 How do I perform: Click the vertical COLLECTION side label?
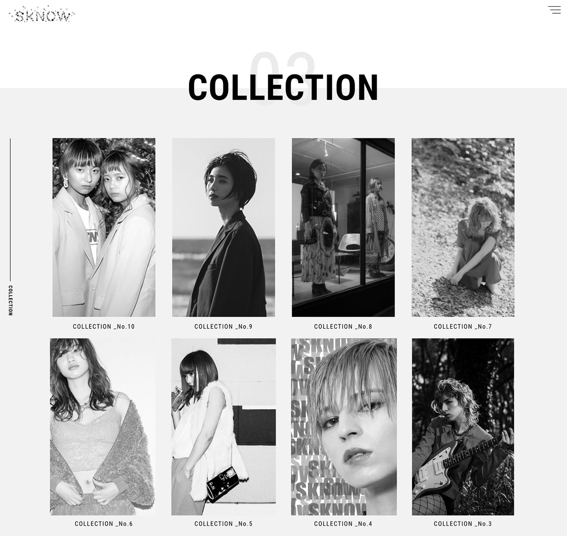pyautogui.click(x=11, y=300)
